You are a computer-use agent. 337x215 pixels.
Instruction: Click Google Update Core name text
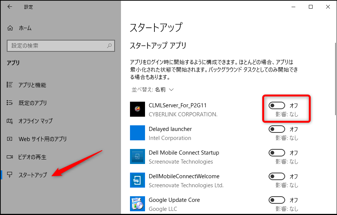coord(174,200)
